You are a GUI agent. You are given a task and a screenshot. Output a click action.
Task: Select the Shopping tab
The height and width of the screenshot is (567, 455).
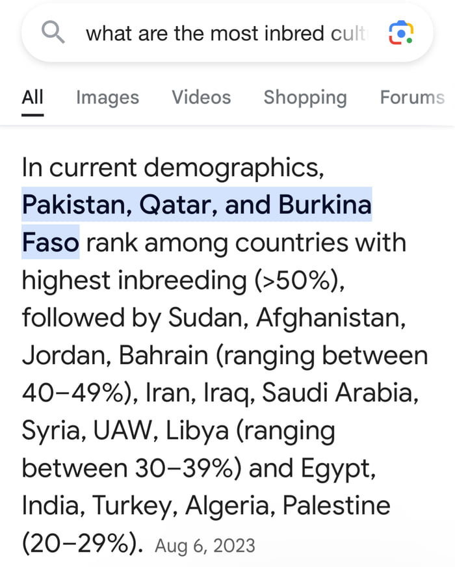[305, 97]
